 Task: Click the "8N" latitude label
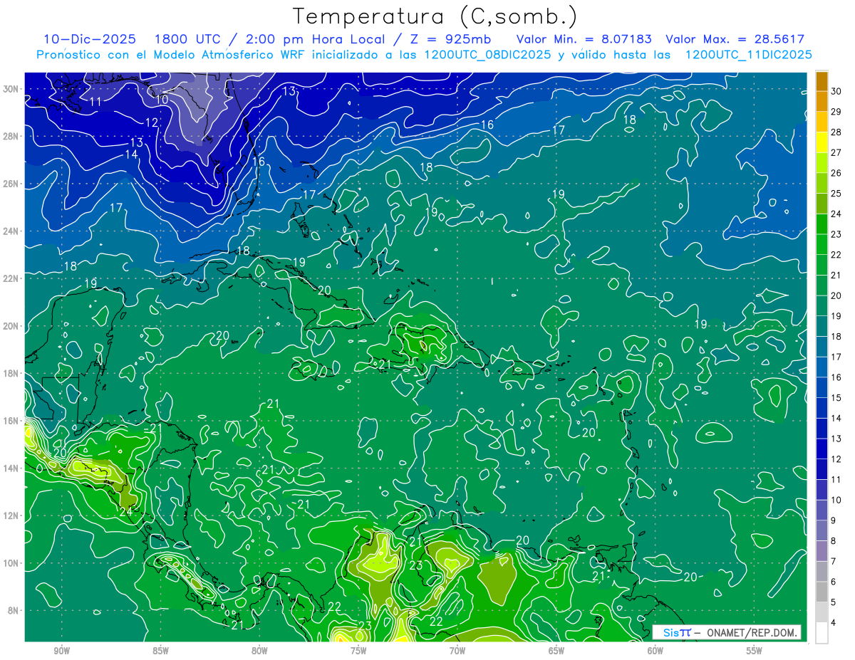point(14,611)
